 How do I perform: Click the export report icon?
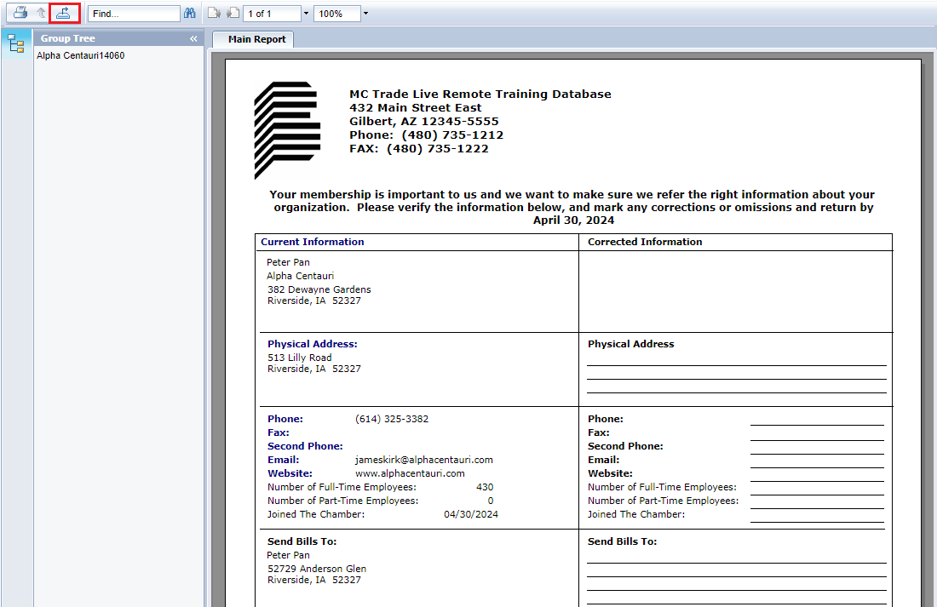click(64, 13)
